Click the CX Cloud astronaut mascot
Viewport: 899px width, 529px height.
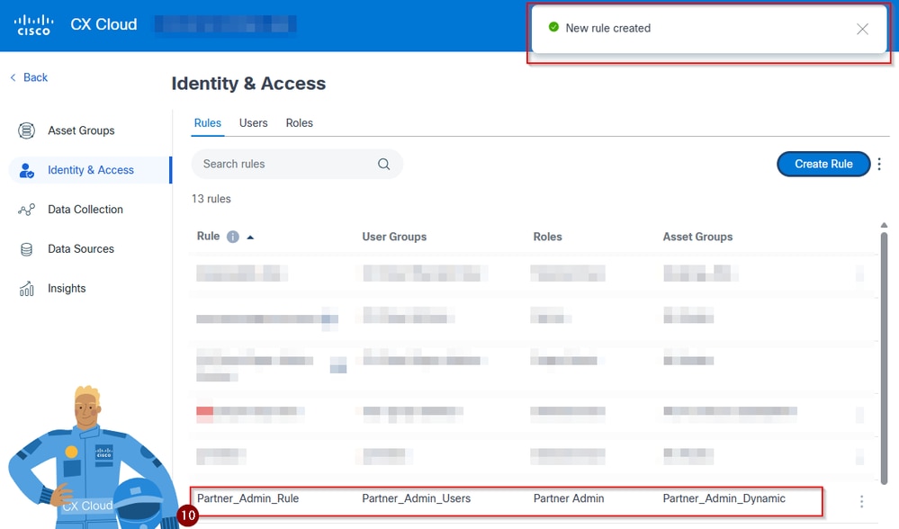point(92,457)
